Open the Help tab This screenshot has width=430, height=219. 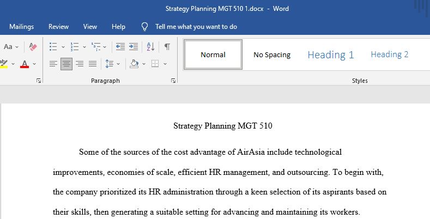click(118, 27)
